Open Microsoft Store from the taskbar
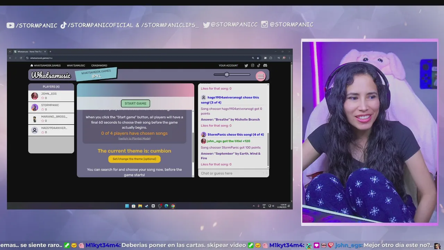Screen dimensions: 444x250 (x=134, y=206)
